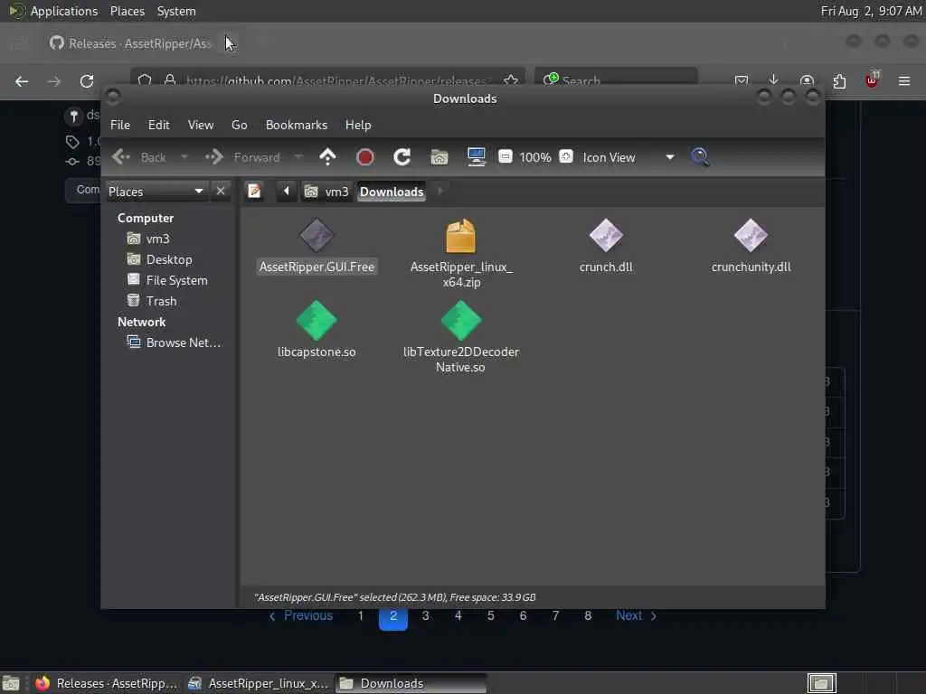Bookmark page with Firefox star icon
The image size is (926, 694).
click(x=511, y=80)
